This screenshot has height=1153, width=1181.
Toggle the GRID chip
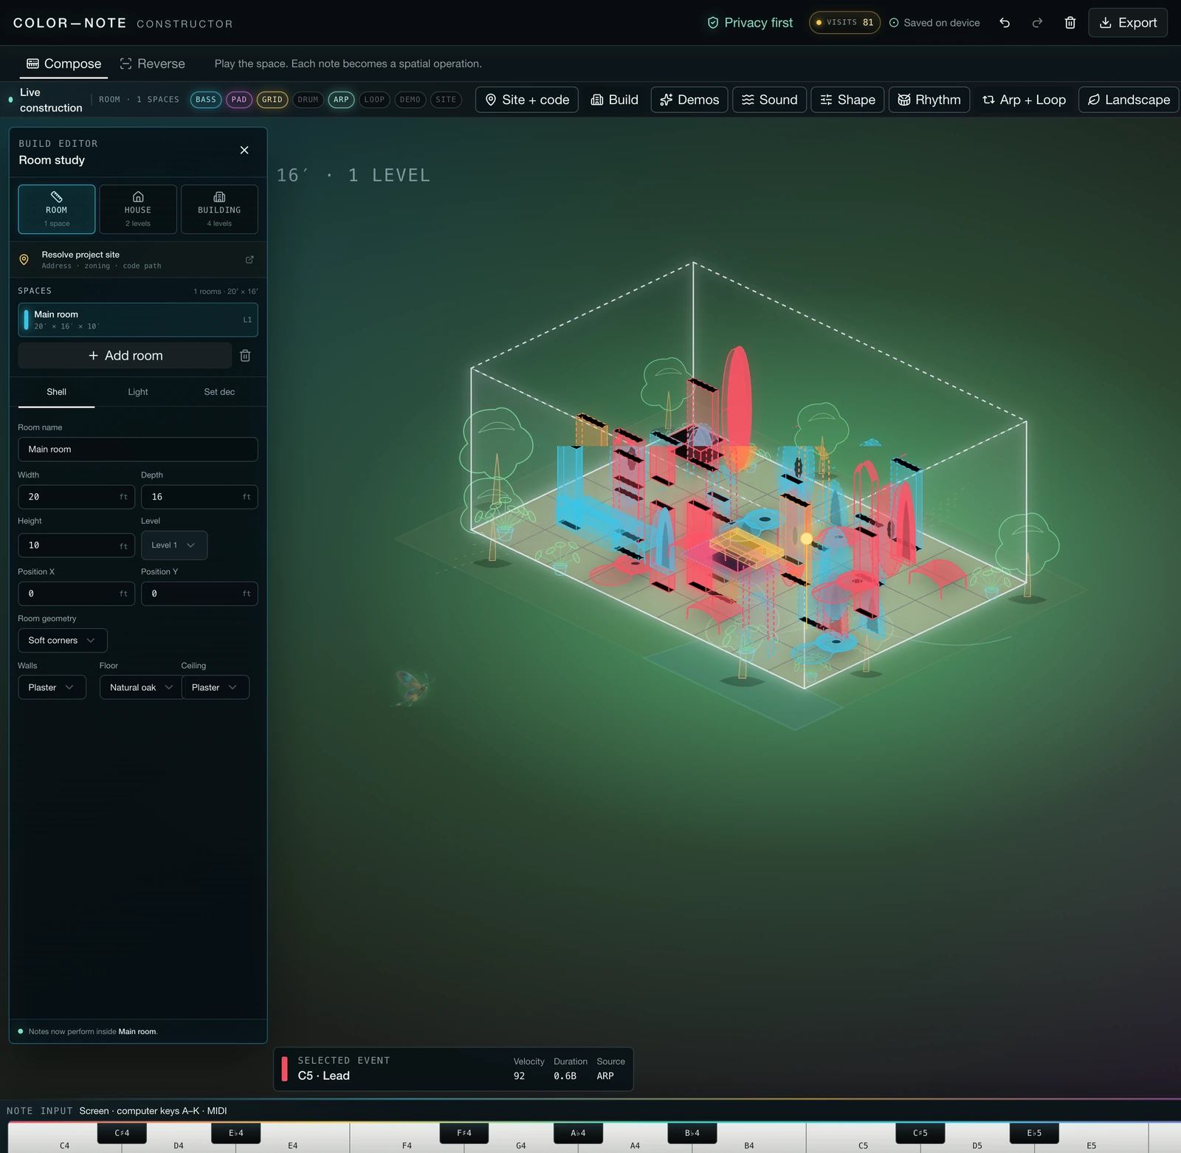[x=272, y=100]
